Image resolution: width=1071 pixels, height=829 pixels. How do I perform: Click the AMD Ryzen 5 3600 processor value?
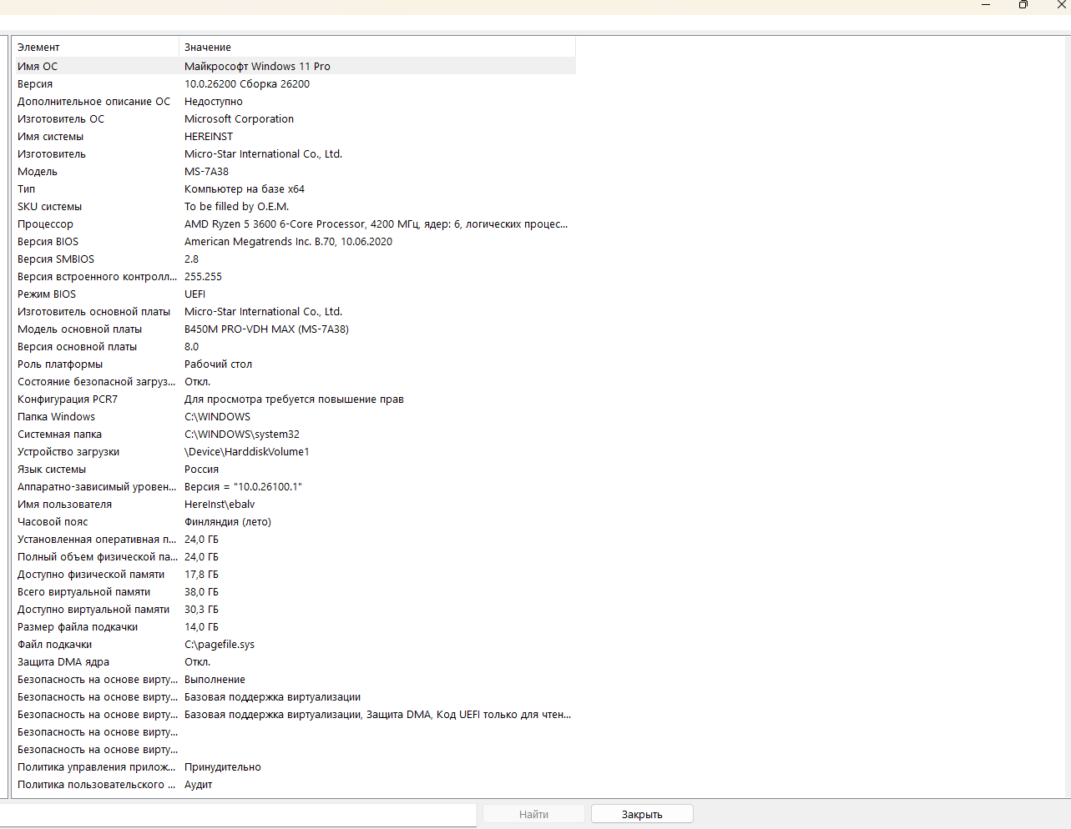pyautogui.click(x=376, y=224)
